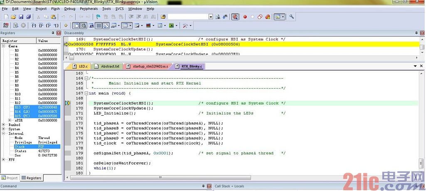Collapse the Core register group
The height and width of the screenshot is (191, 426).
point(3,46)
